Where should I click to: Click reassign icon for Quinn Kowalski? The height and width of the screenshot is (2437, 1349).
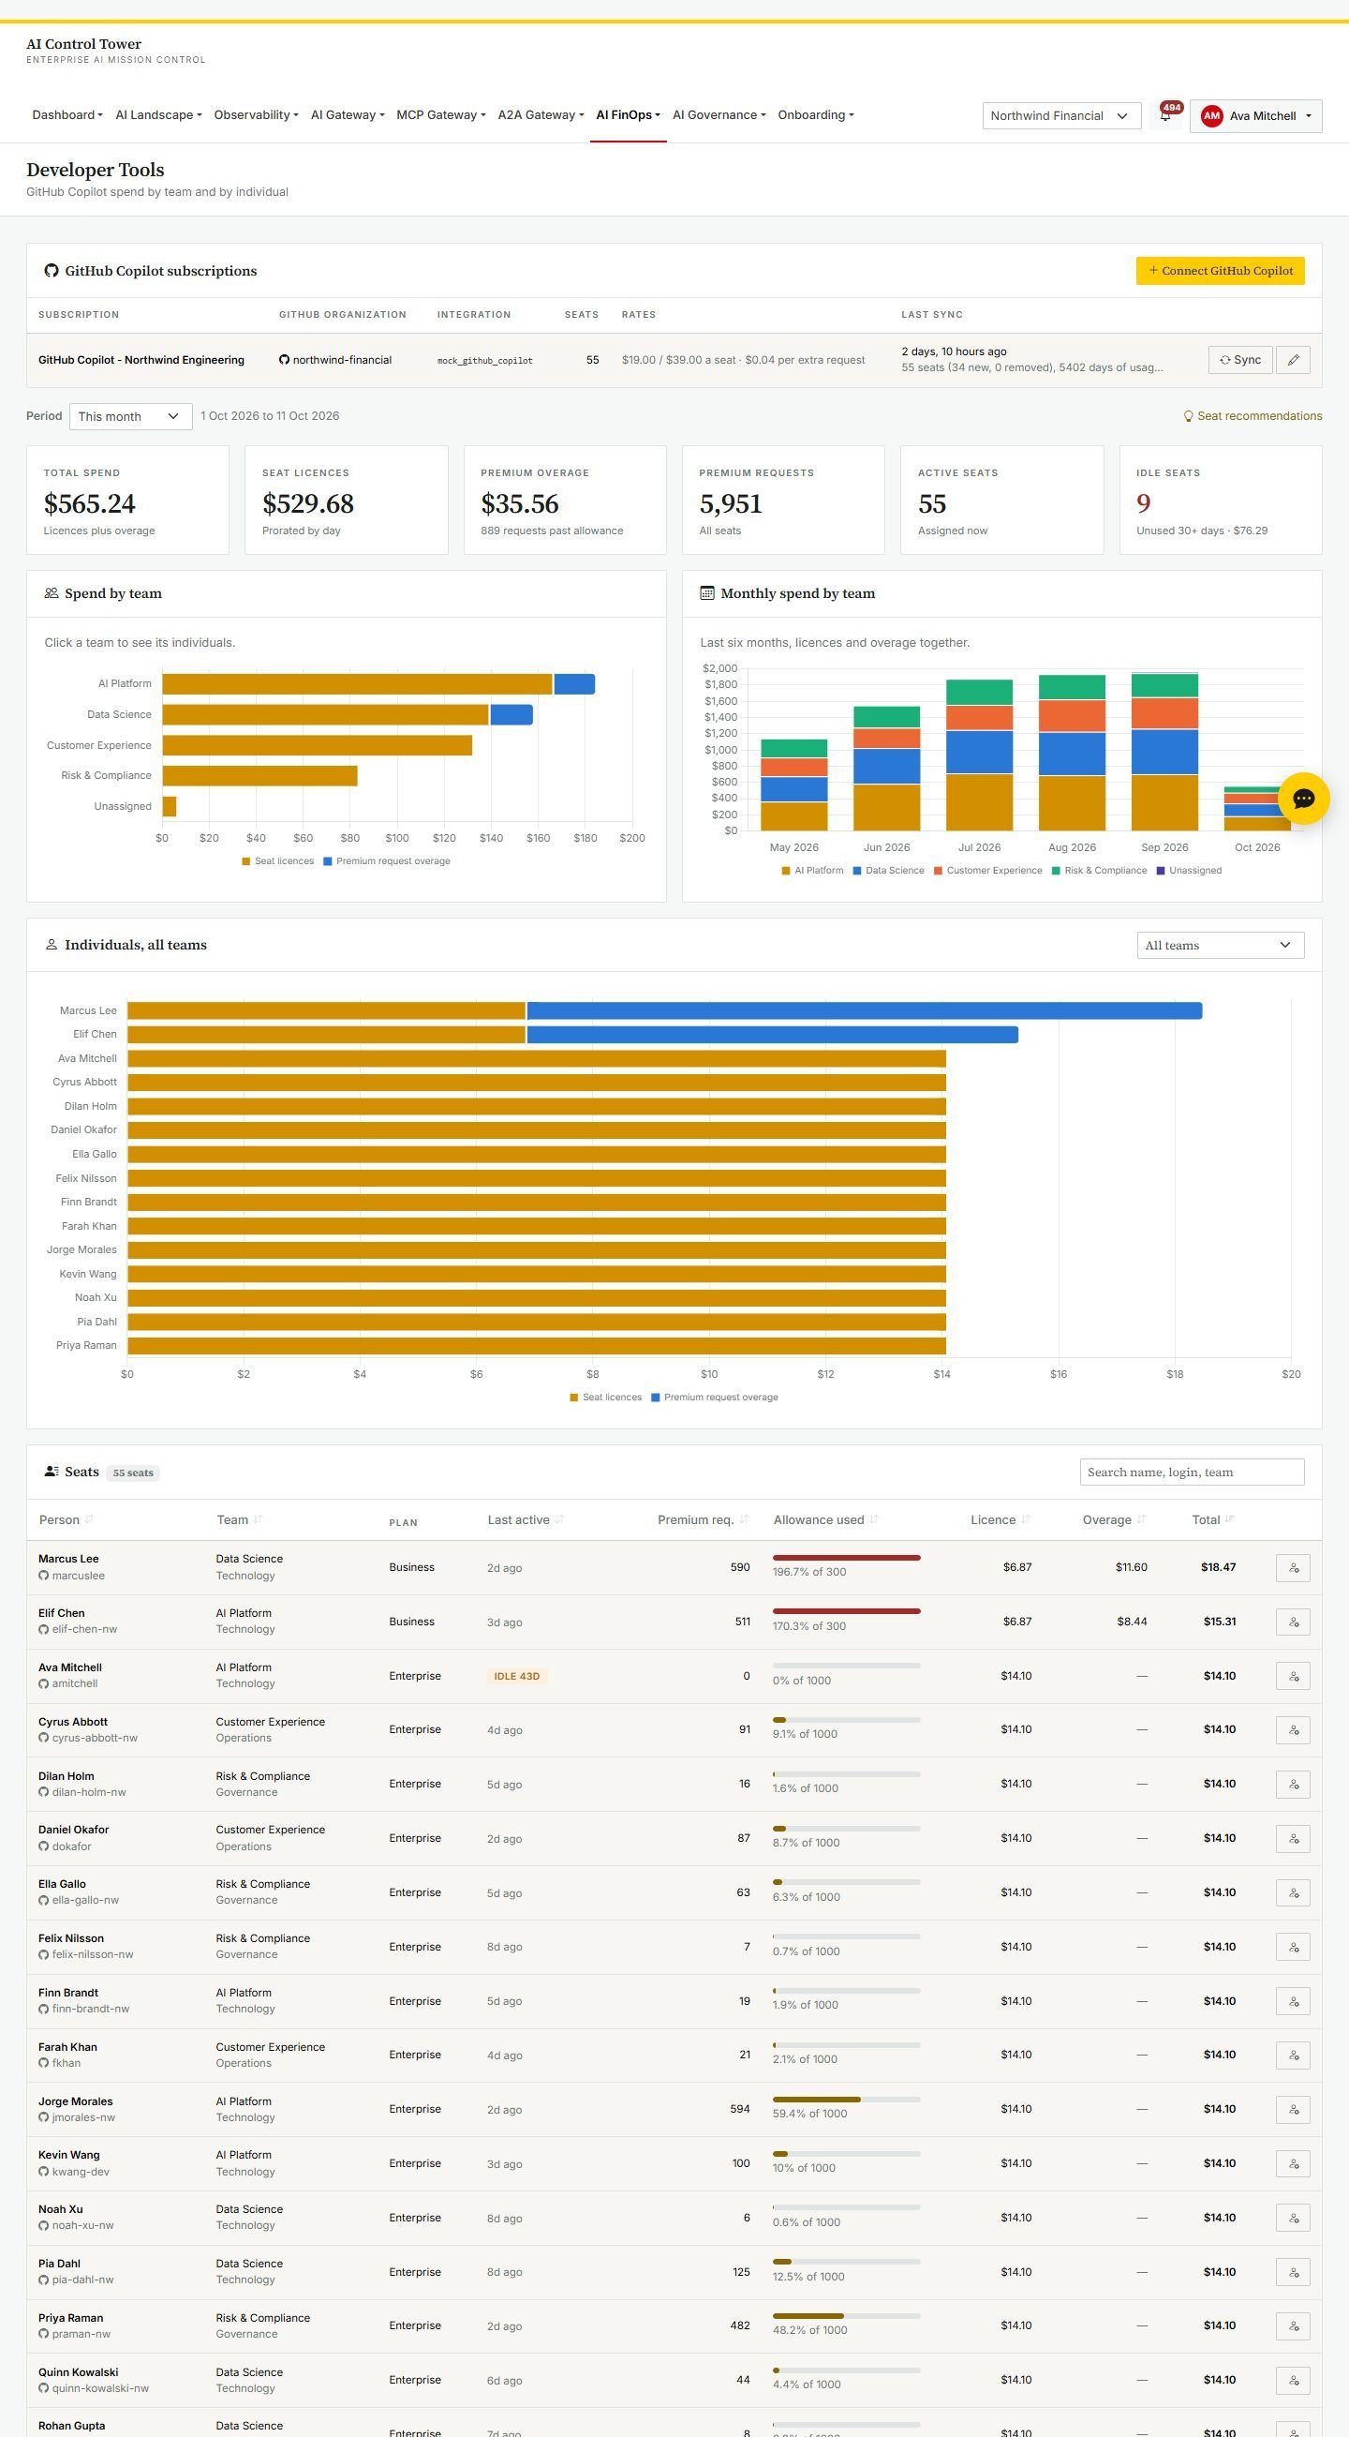pos(1292,2380)
